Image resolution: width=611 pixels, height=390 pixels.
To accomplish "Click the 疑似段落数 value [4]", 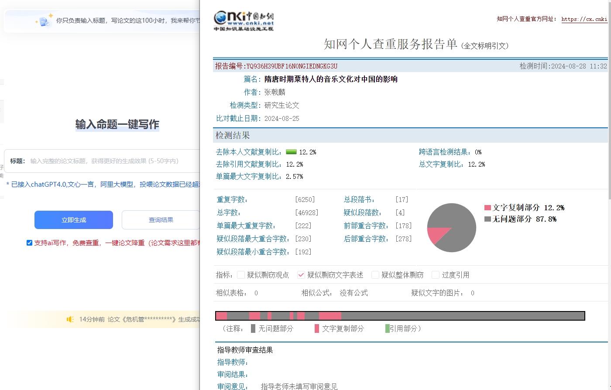I will click(400, 213).
